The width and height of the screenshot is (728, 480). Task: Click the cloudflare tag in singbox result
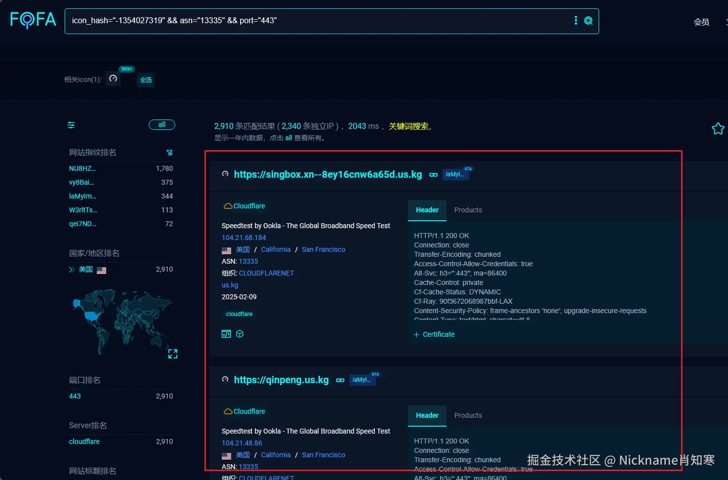click(240, 314)
